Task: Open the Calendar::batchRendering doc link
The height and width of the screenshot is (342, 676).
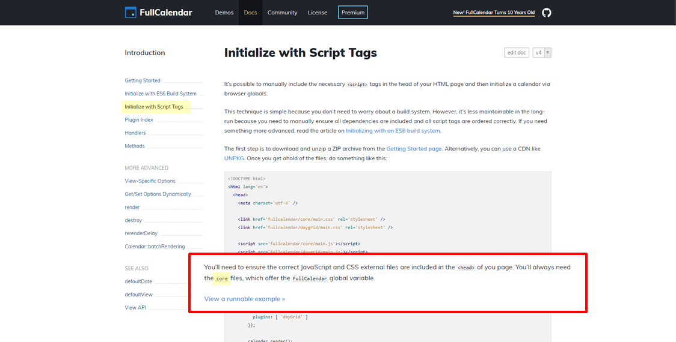Action: (155, 247)
